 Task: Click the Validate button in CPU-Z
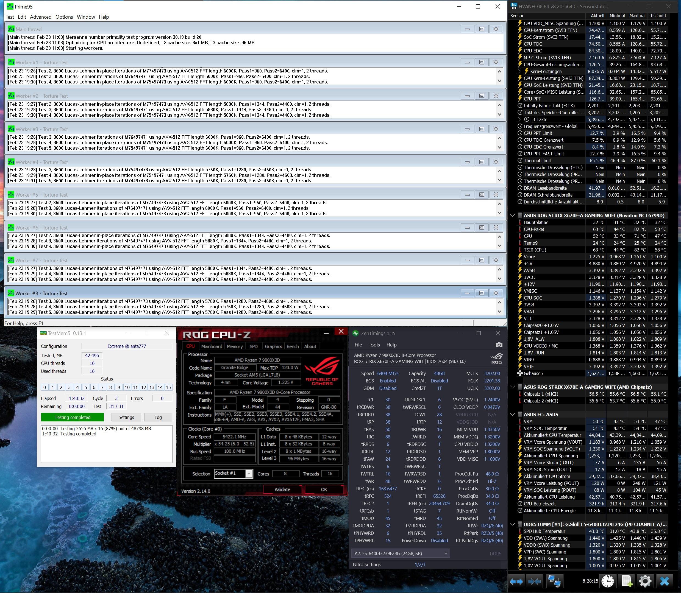(x=282, y=489)
